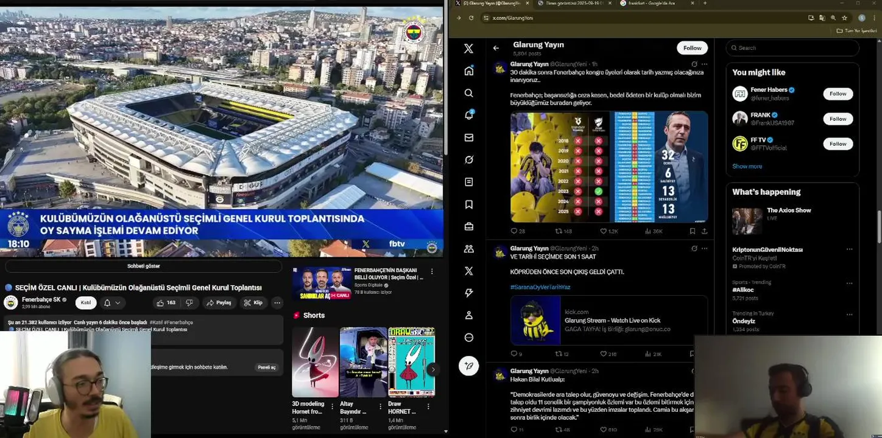Switch to 'Ekran görüntüsü' browser tab
882x438 pixels.
coord(574,3)
